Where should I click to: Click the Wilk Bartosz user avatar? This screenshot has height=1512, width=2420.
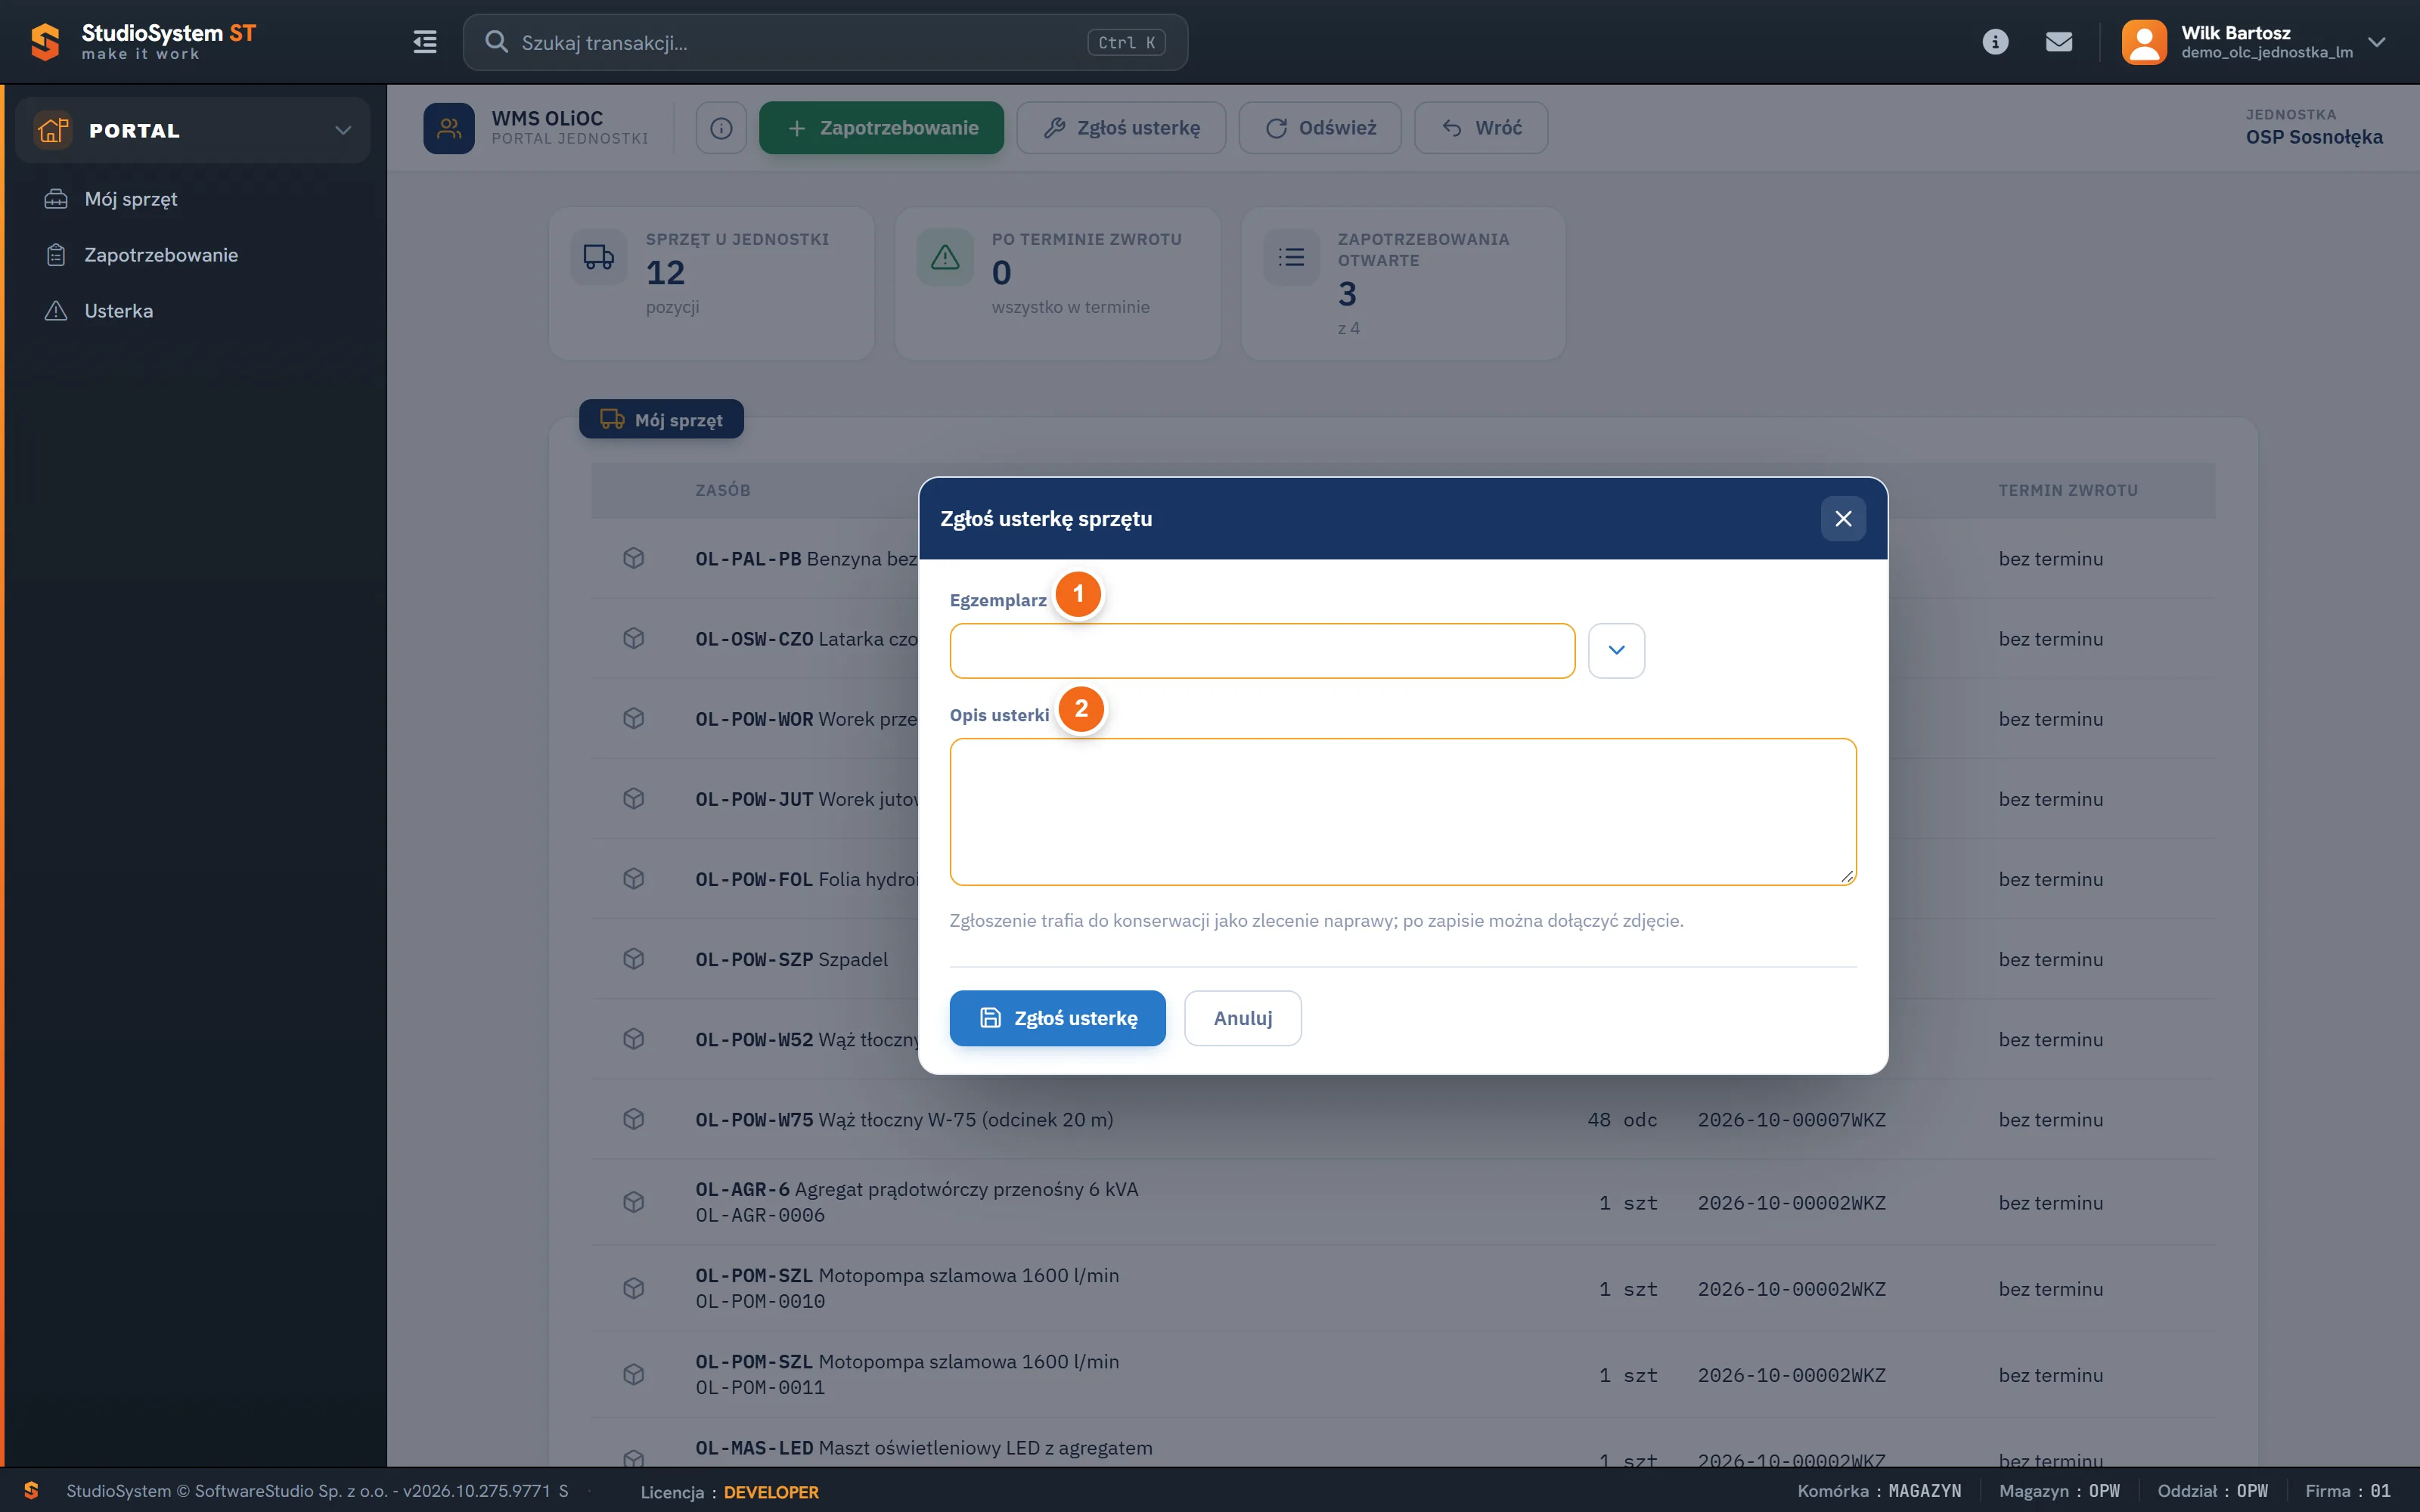pyautogui.click(x=2144, y=42)
